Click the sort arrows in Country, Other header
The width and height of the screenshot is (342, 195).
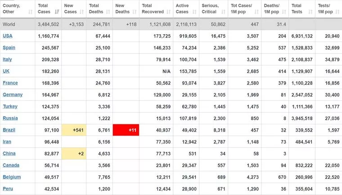coord(31,12)
